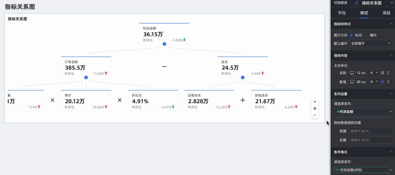Viewport: 395px width, 175px height.
Task: Switch to the 字段 tab
Action: [342, 13]
